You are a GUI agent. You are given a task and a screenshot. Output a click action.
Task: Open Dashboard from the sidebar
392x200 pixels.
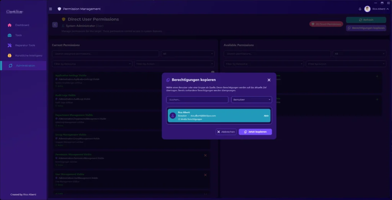(23, 25)
